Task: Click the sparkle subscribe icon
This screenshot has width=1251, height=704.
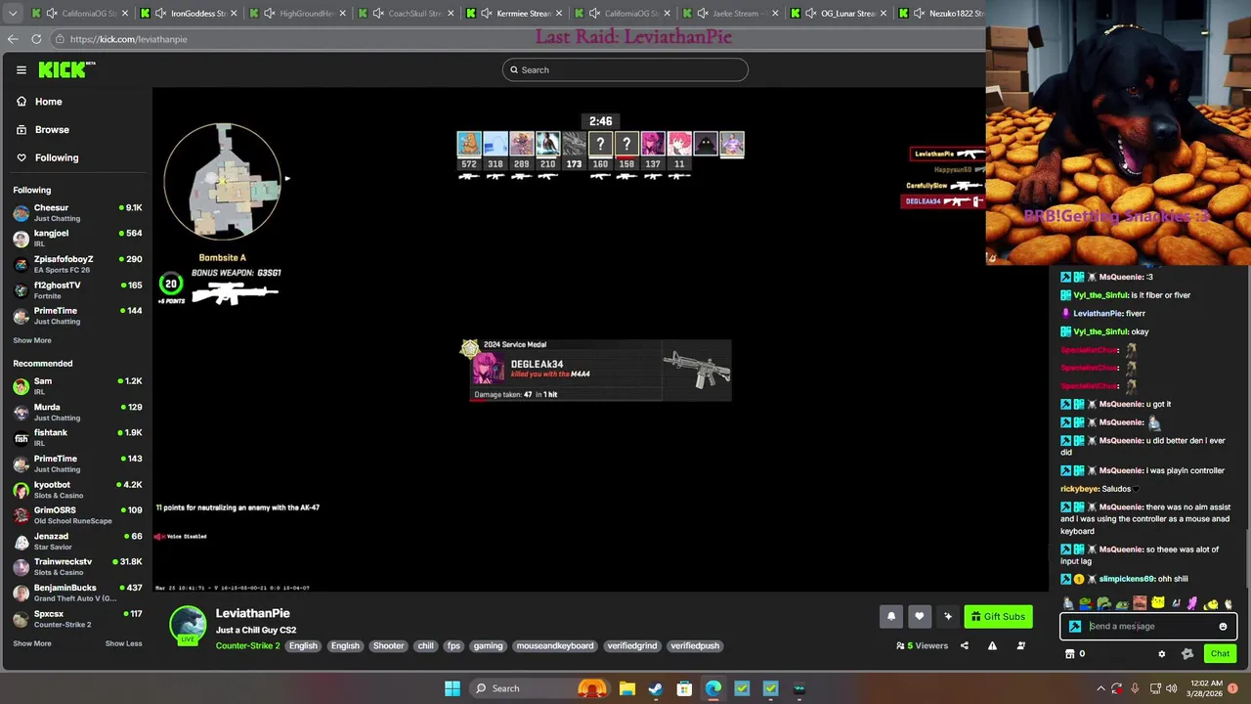Action: (947, 616)
